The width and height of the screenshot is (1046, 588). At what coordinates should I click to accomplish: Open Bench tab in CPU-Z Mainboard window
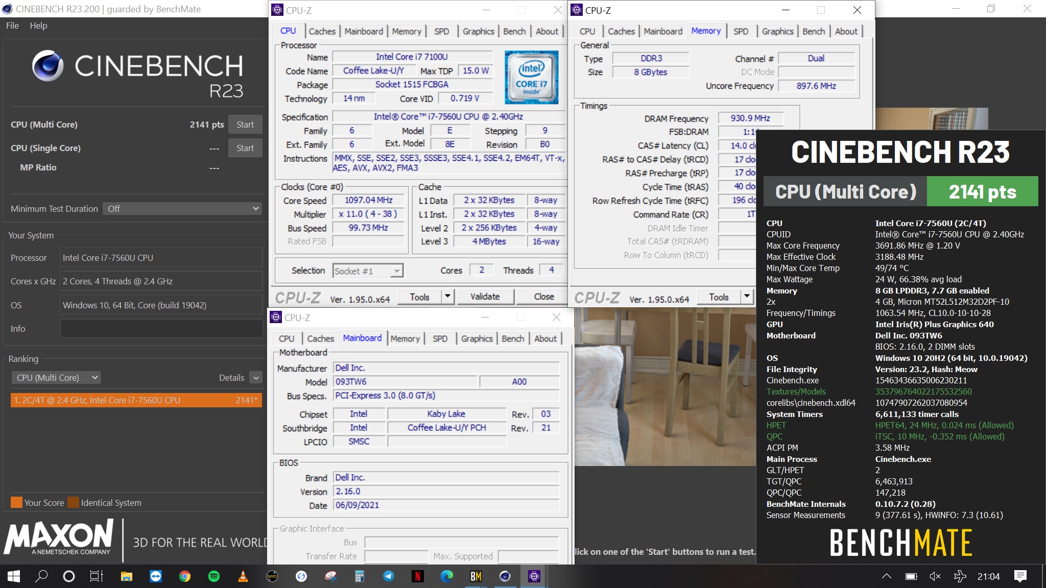click(513, 338)
